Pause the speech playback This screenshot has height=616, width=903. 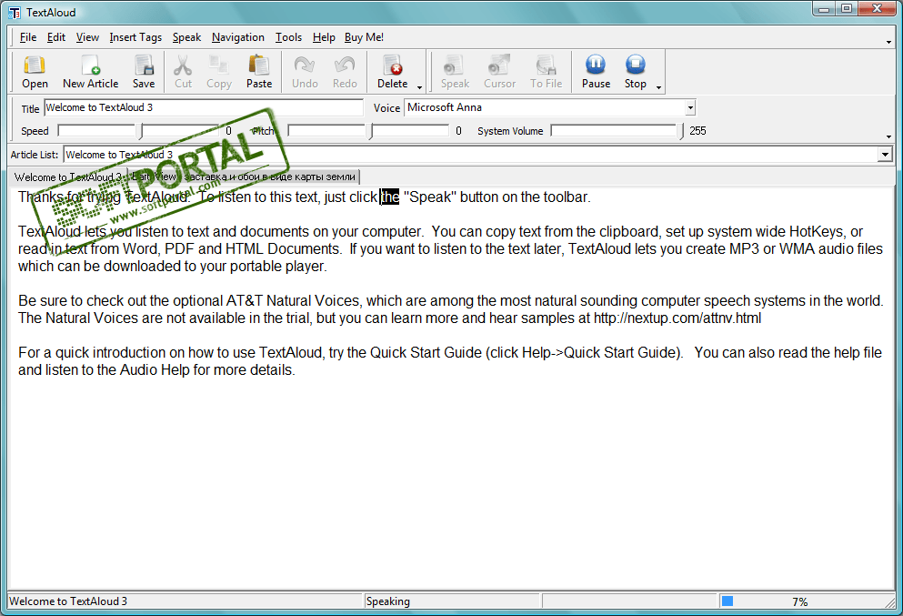(596, 72)
